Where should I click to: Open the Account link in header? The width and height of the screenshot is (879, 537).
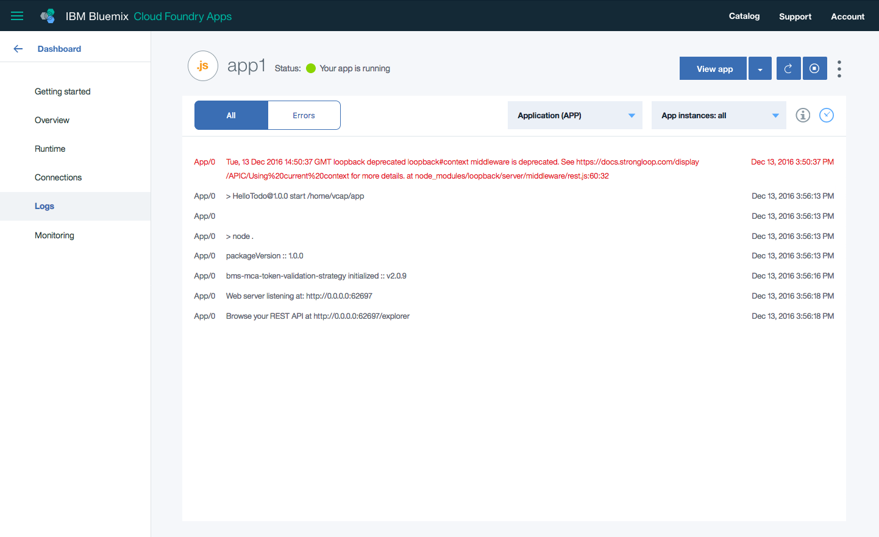[x=847, y=16]
